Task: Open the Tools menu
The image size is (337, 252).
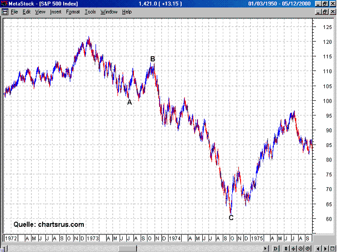Action: pyautogui.click(x=90, y=11)
